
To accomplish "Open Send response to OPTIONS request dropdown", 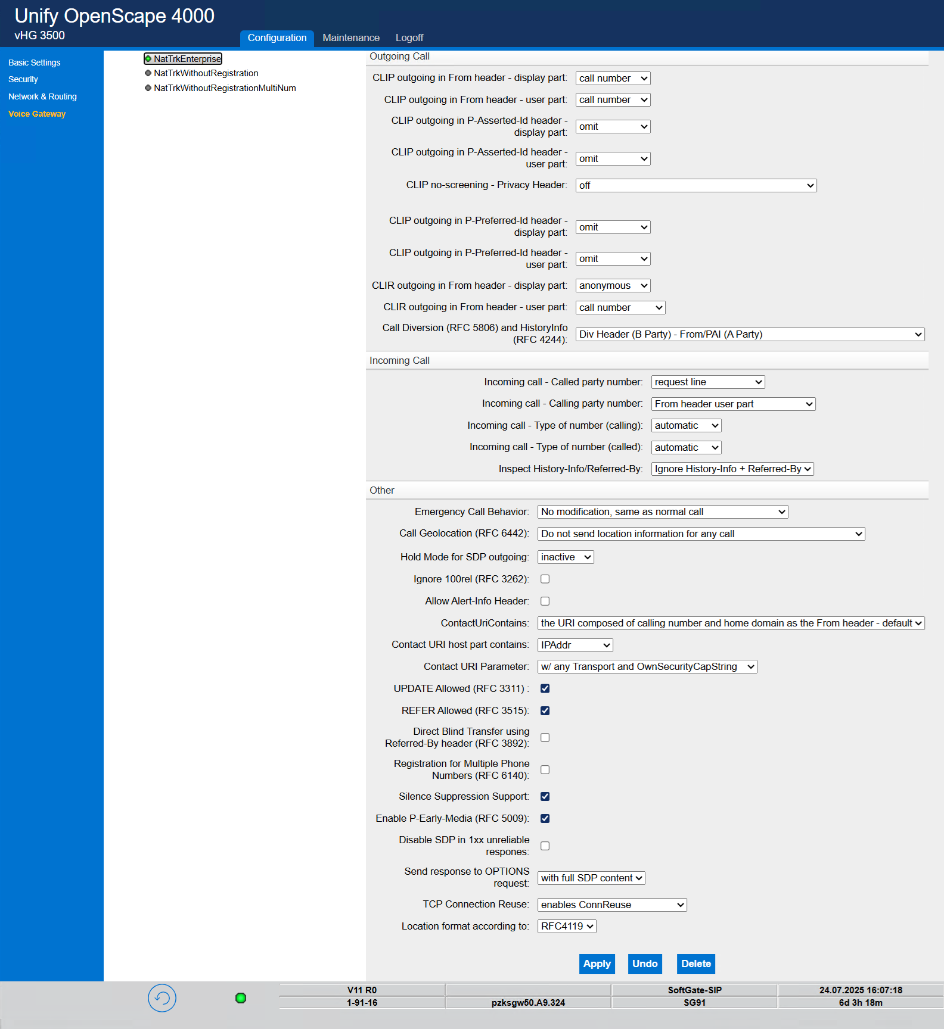I will pyautogui.click(x=591, y=878).
